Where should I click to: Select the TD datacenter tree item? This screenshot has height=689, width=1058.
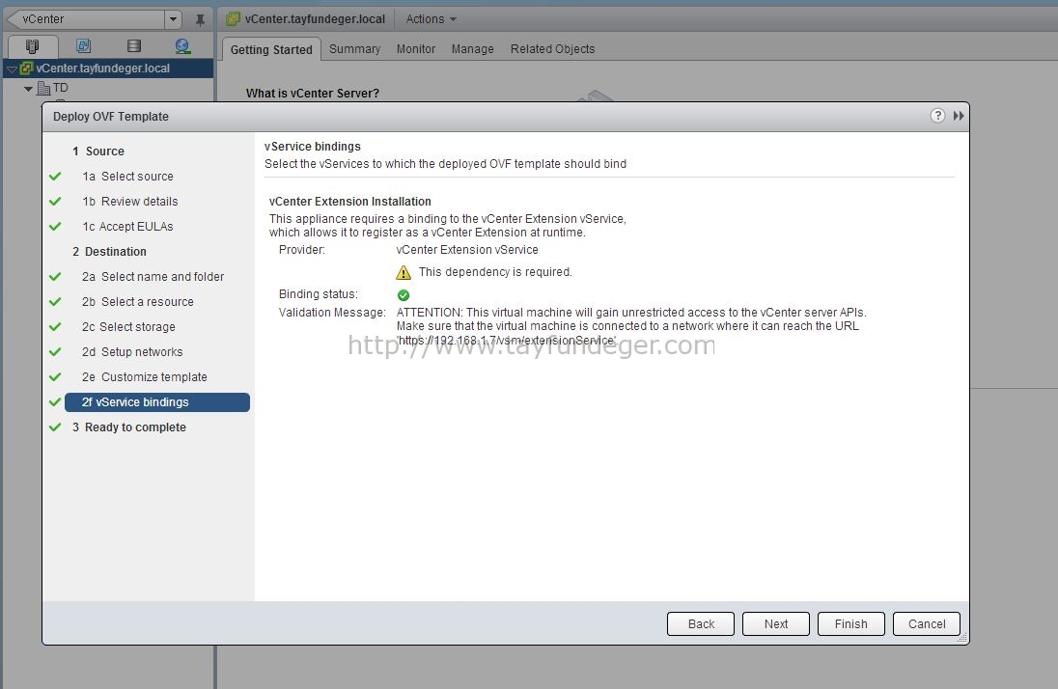pos(60,88)
